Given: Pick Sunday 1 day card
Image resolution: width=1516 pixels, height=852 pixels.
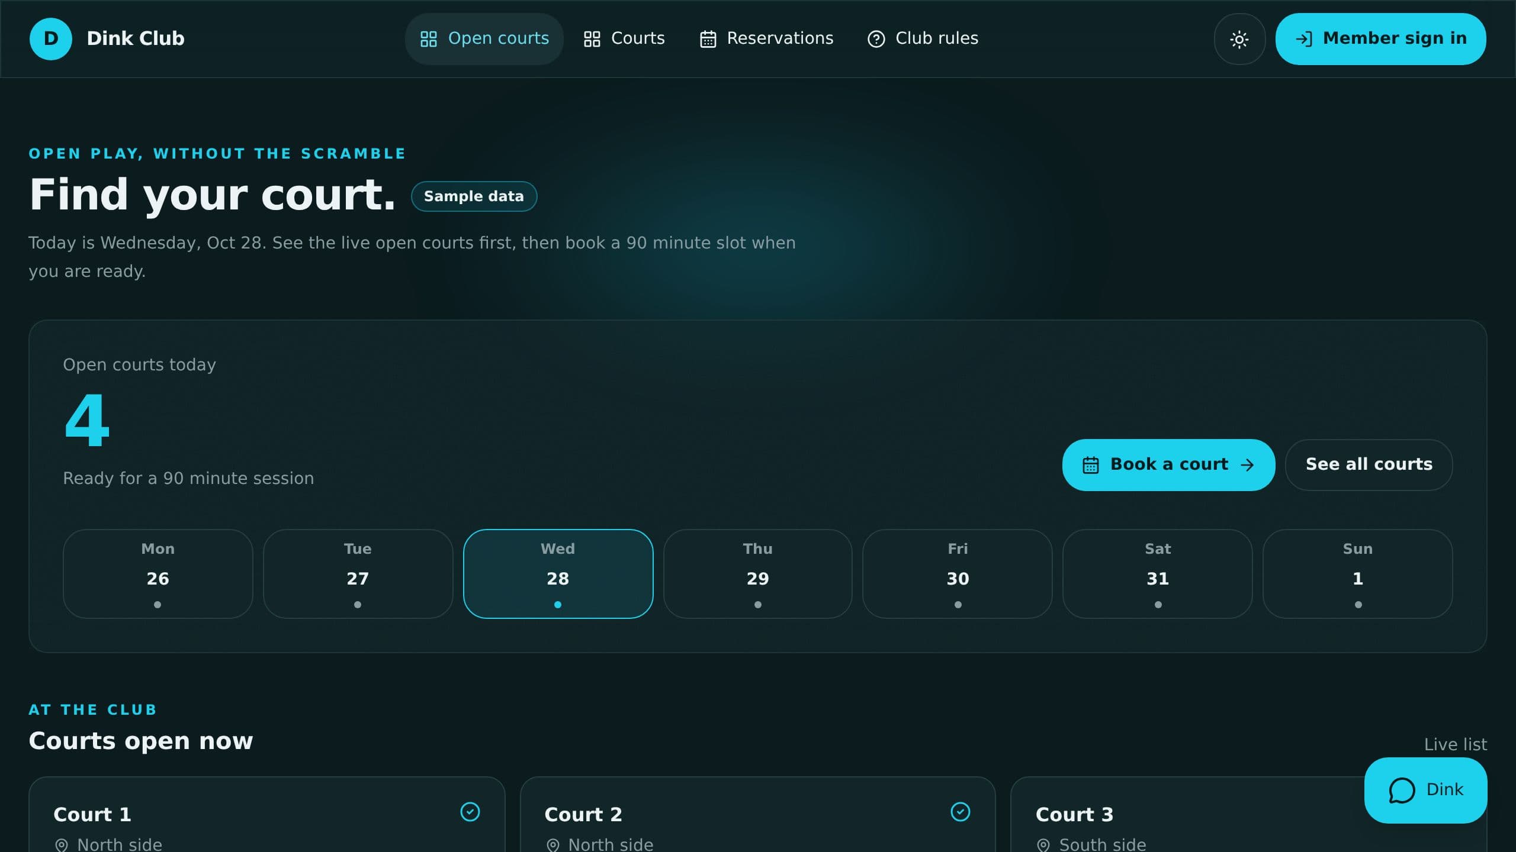Looking at the screenshot, I should click(x=1358, y=574).
